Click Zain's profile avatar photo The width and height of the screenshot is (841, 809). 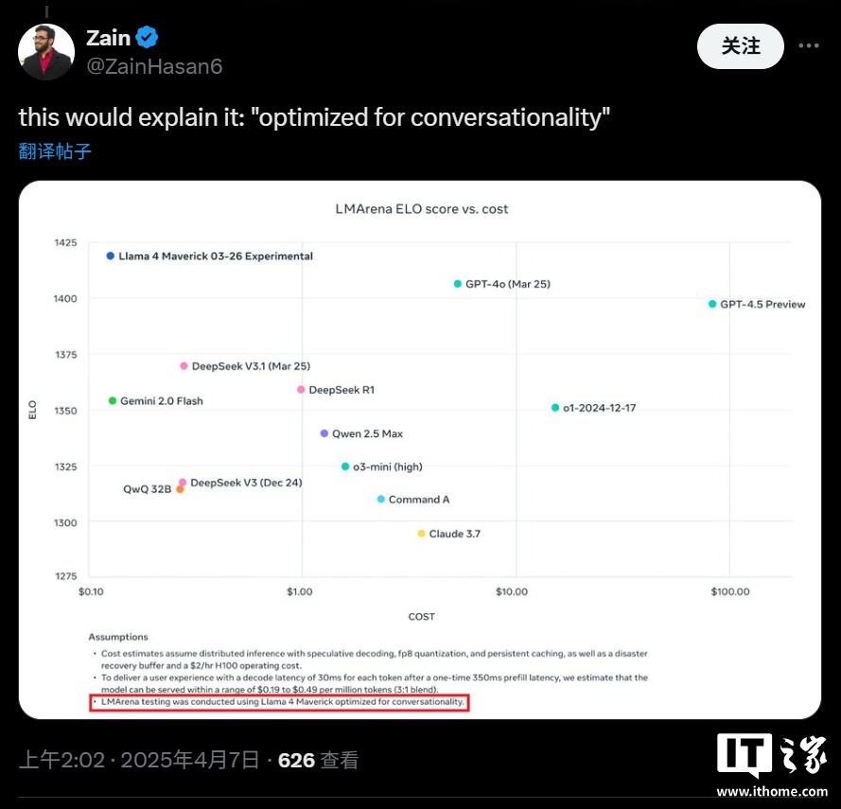tap(46, 52)
